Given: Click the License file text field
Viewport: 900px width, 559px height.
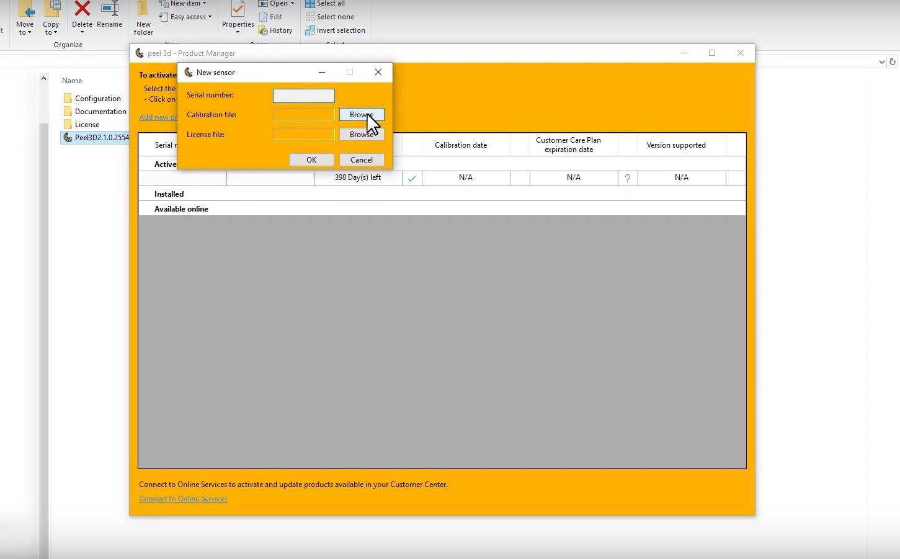Looking at the screenshot, I should 303,135.
